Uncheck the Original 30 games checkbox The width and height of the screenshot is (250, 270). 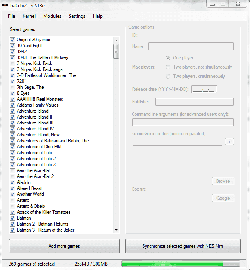(12, 40)
